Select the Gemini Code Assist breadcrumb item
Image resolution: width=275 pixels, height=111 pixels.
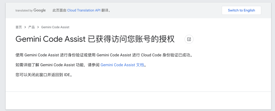[x=55, y=27]
